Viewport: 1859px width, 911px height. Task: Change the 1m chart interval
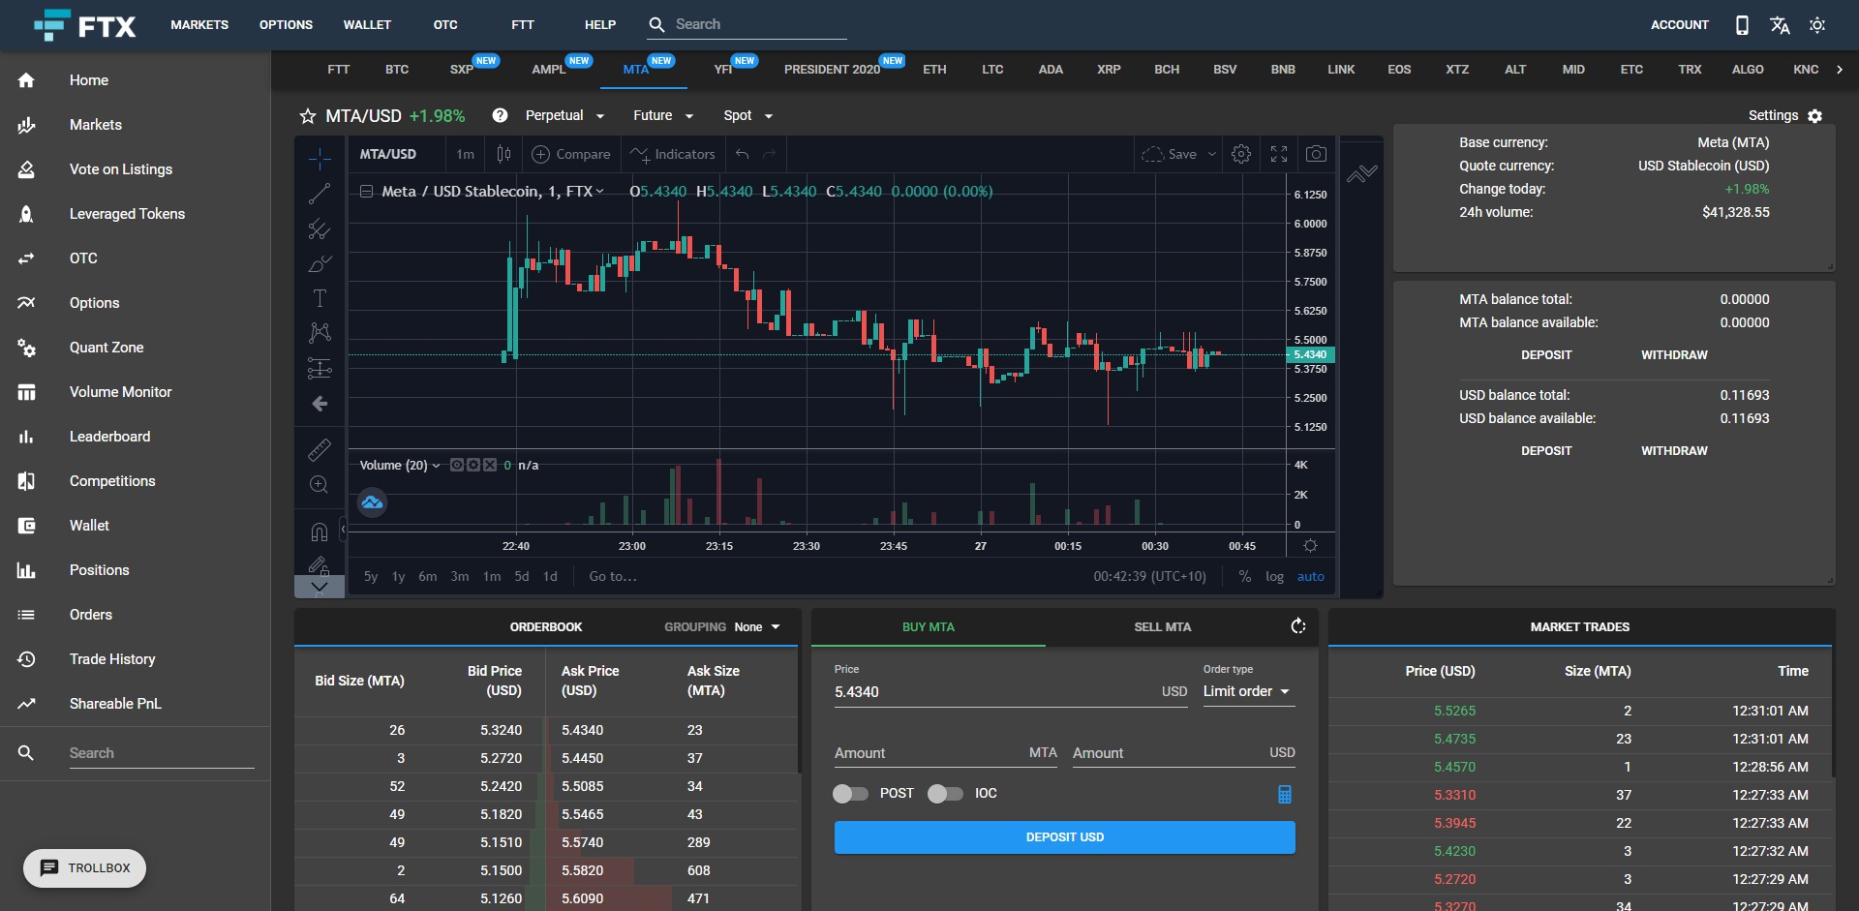point(465,154)
